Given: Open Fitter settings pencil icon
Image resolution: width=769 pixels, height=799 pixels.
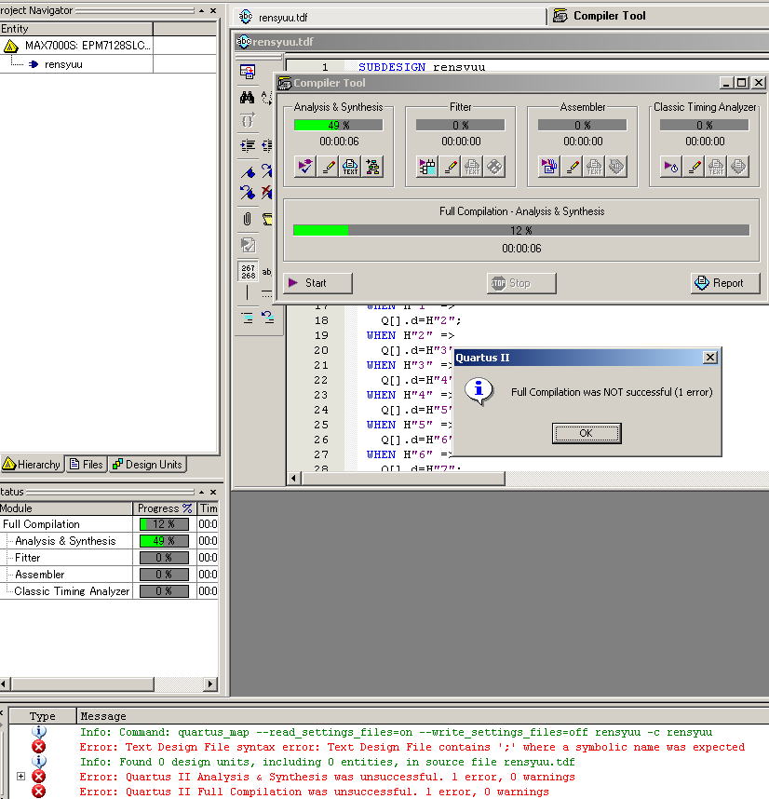Looking at the screenshot, I should click(450, 167).
